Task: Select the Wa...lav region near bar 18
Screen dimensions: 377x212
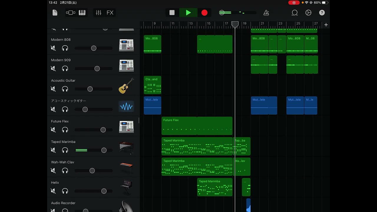Action: 242,167
